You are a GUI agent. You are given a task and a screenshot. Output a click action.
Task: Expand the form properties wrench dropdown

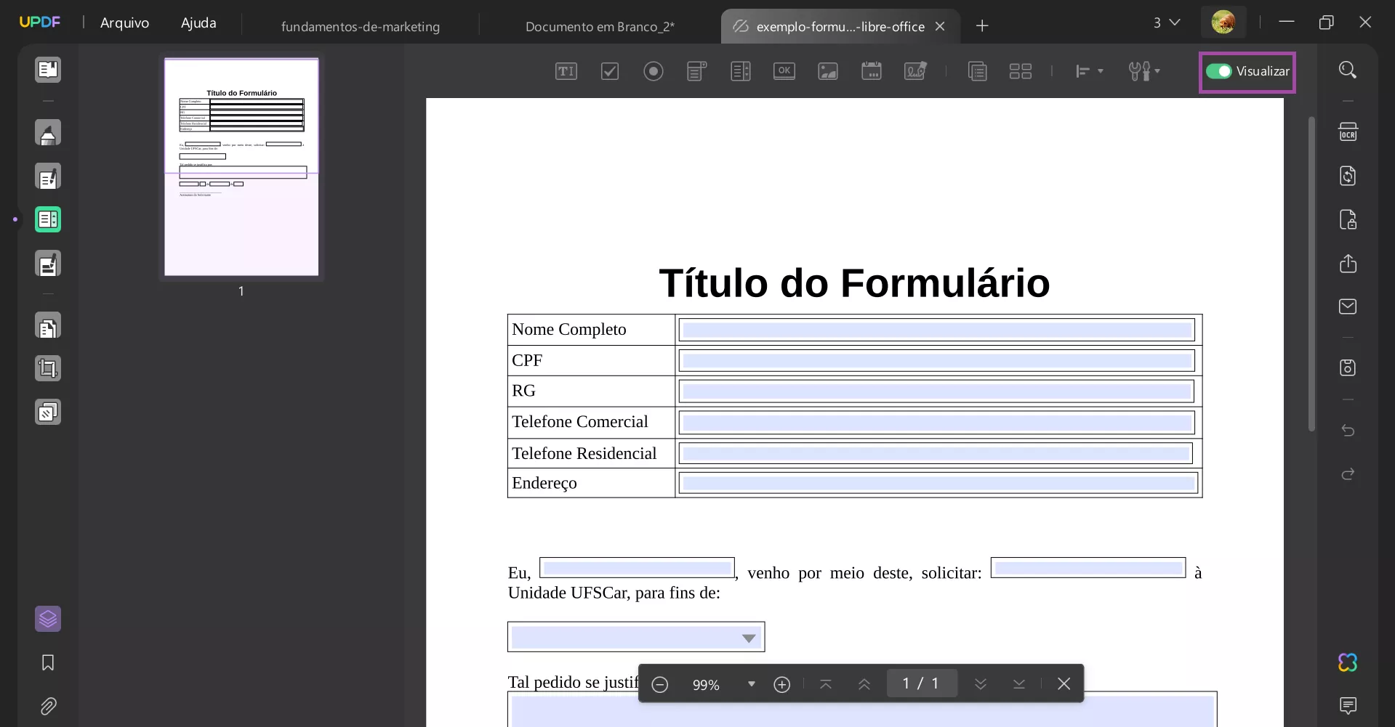pyautogui.click(x=1144, y=71)
